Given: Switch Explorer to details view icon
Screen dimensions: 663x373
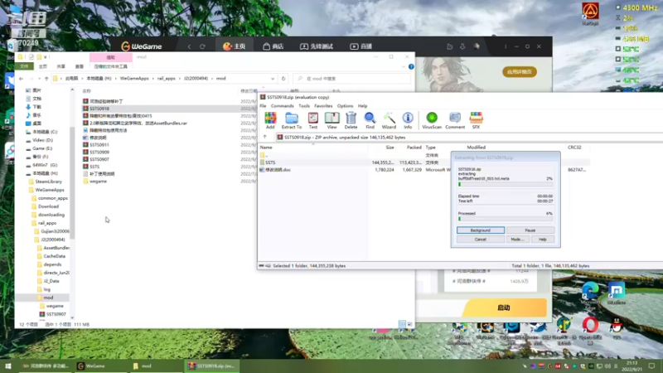Looking at the screenshot, I should coord(402,324).
